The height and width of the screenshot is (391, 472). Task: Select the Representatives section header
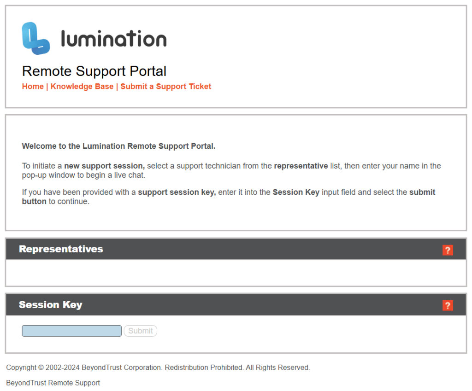[236, 249]
